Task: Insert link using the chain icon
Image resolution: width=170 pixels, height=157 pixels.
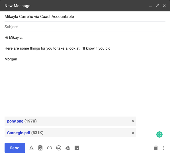Action: click(50, 148)
